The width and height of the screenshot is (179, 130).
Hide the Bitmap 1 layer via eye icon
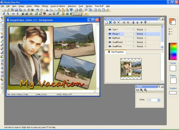click(x=110, y=34)
